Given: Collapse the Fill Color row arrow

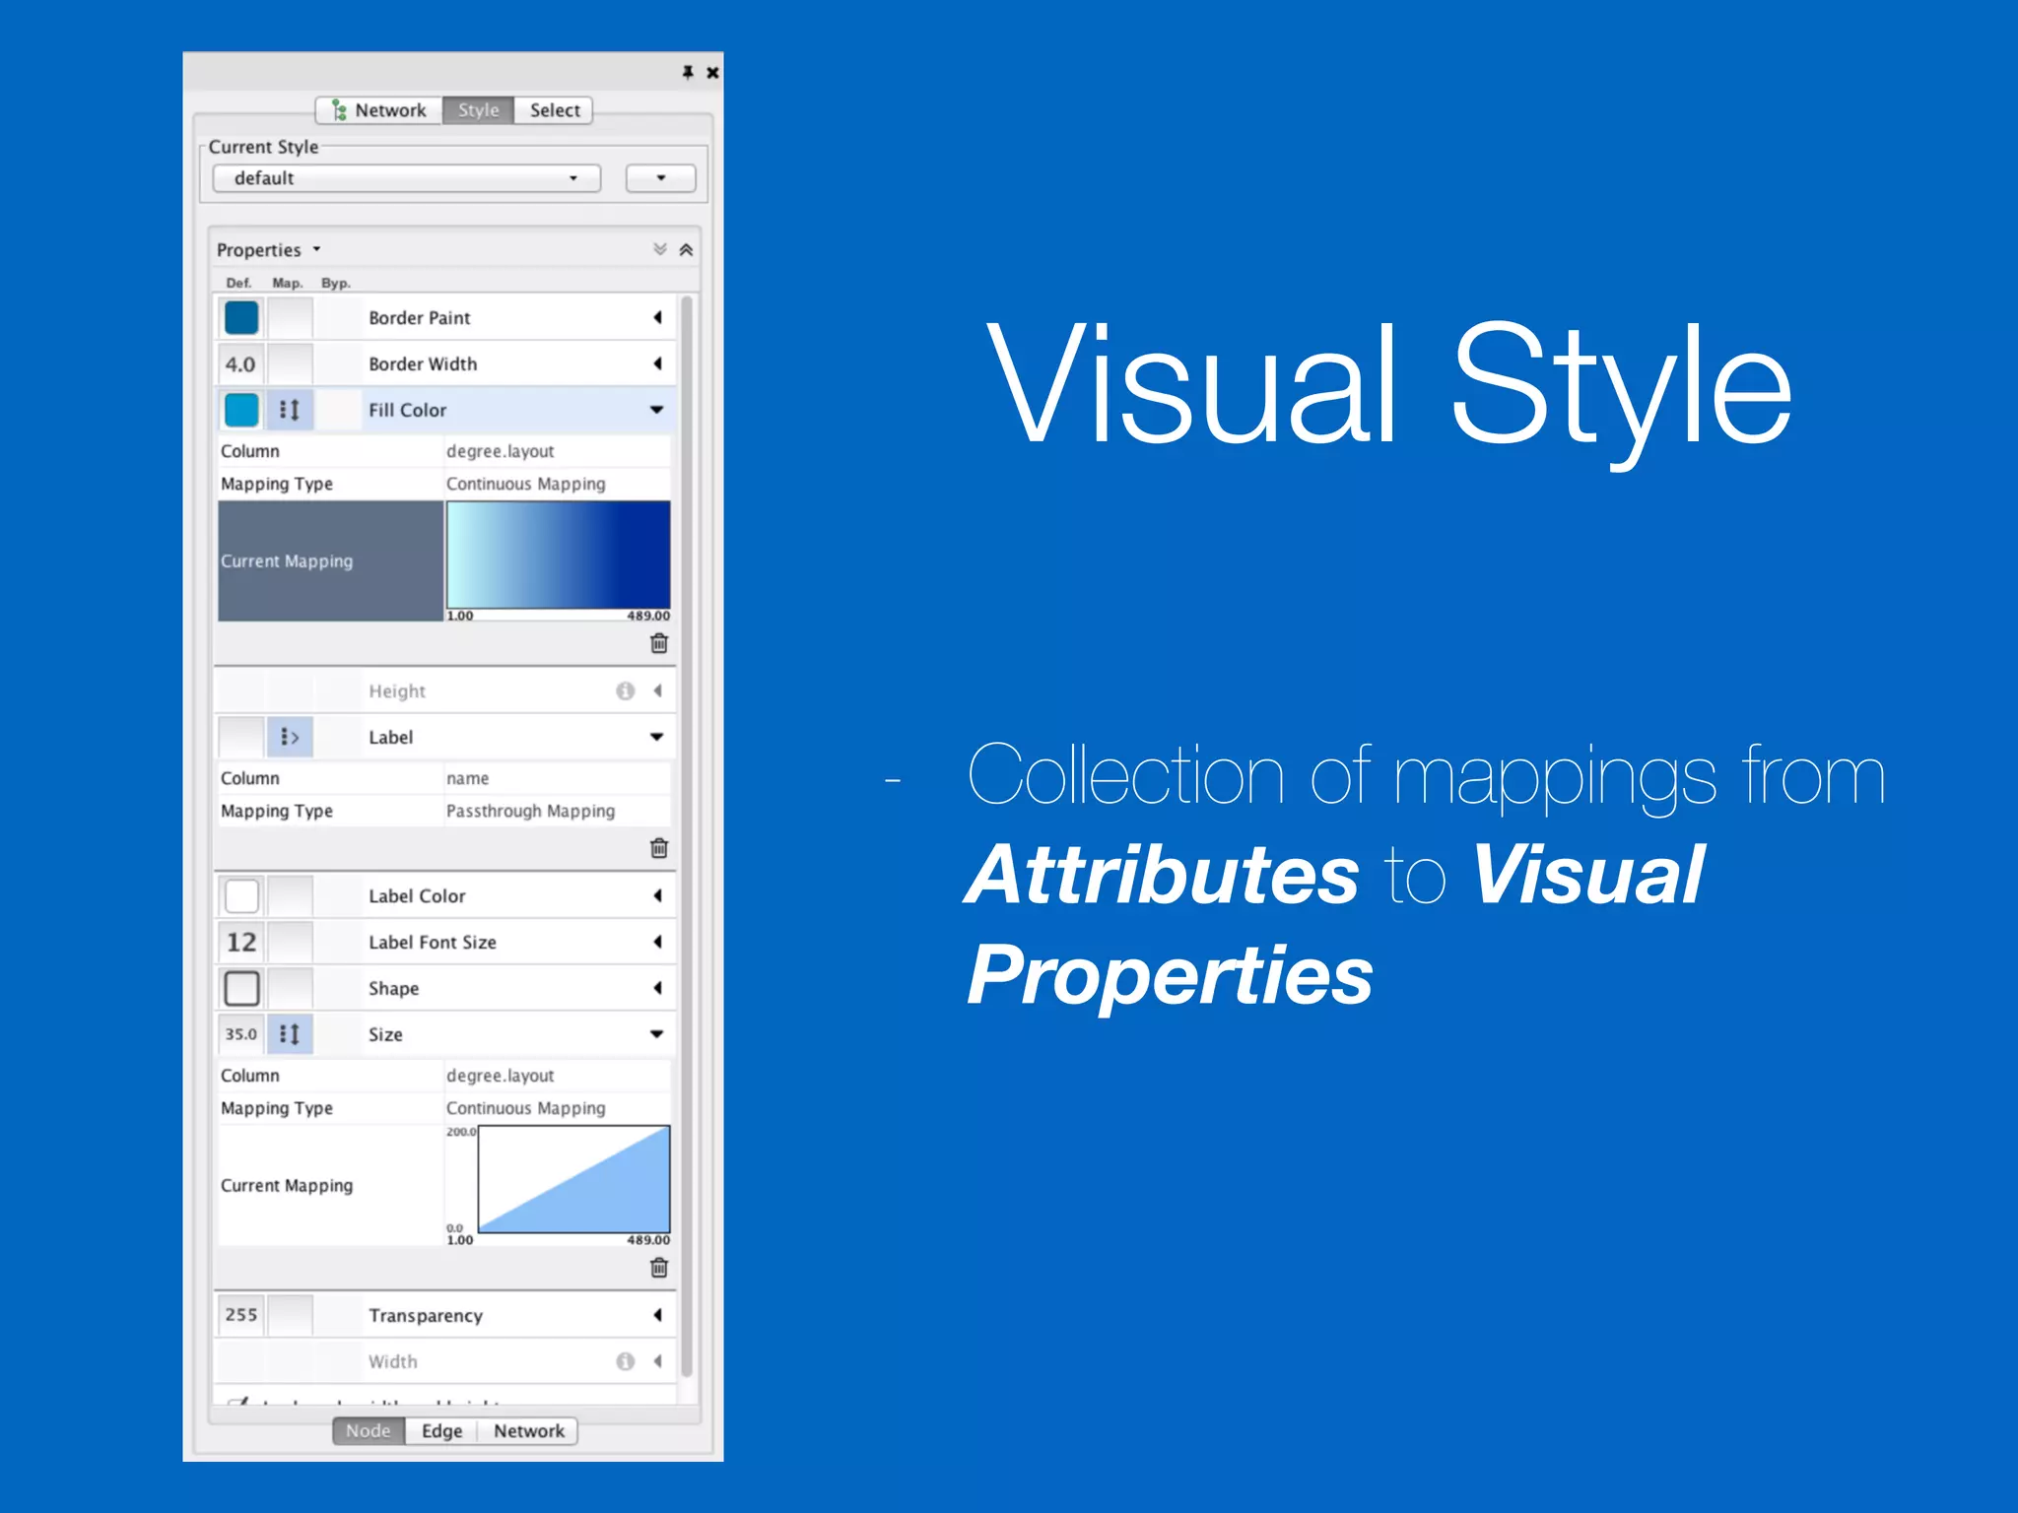Looking at the screenshot, I should [x=656, y=410].
